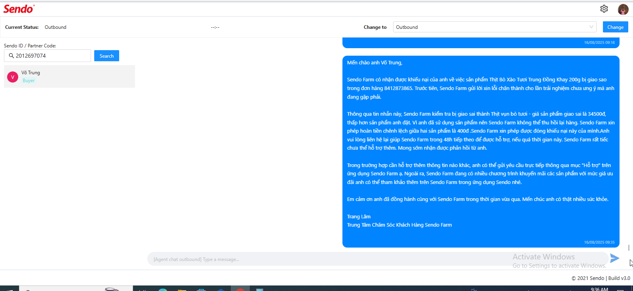Click the taskbar clock showing 9:36 AM
Image resolution: width=633 pixels, height=291 pixels.
[x=599, y=289]
